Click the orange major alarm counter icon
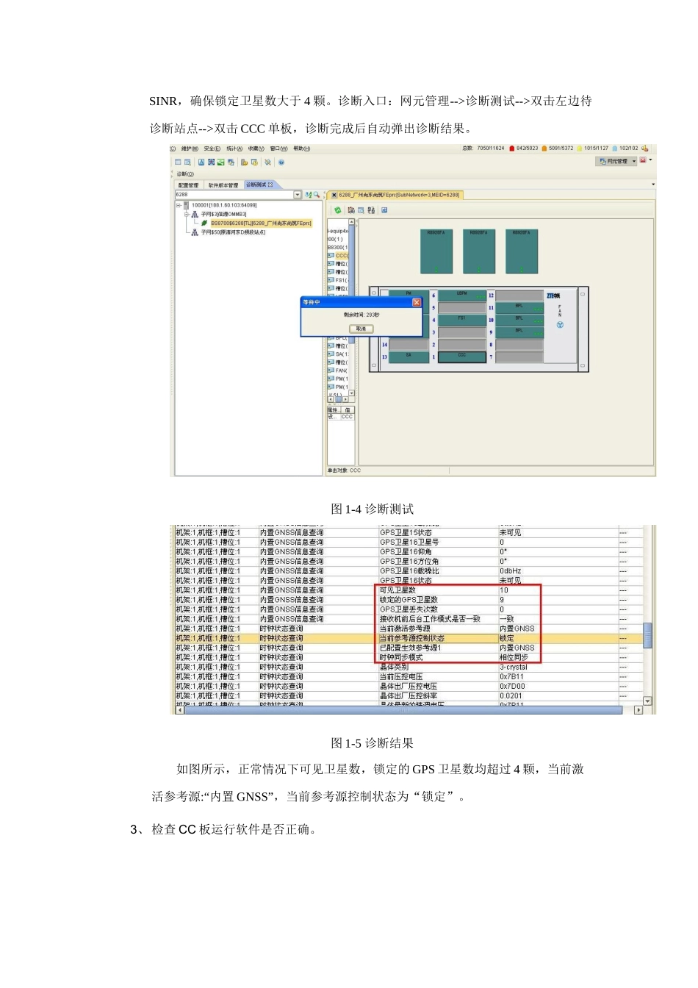 [544, 148]
